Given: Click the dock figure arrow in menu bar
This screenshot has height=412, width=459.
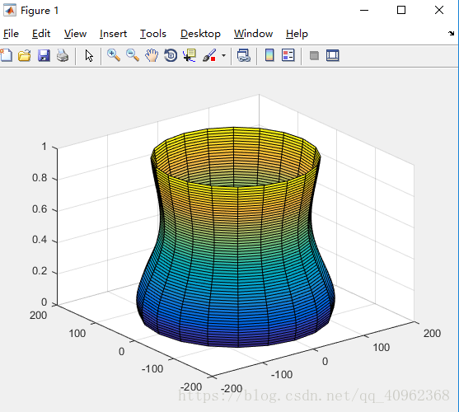Looking at the screenshot, I should 451,33.
